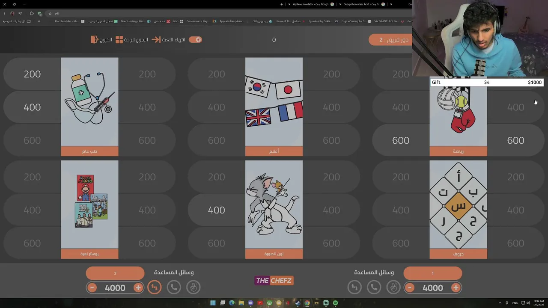Use team 2's swap-arrows lifeline icon

pos(155,287)
